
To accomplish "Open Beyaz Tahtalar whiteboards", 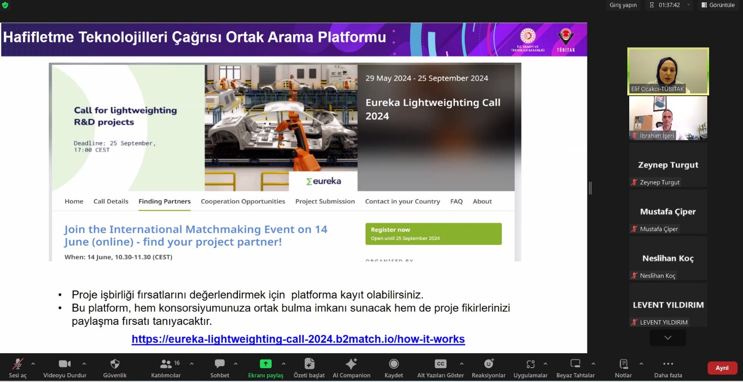I will point(575,368).
